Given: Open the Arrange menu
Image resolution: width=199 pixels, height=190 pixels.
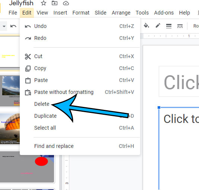Looking at the screenshot, I should 121,13.
